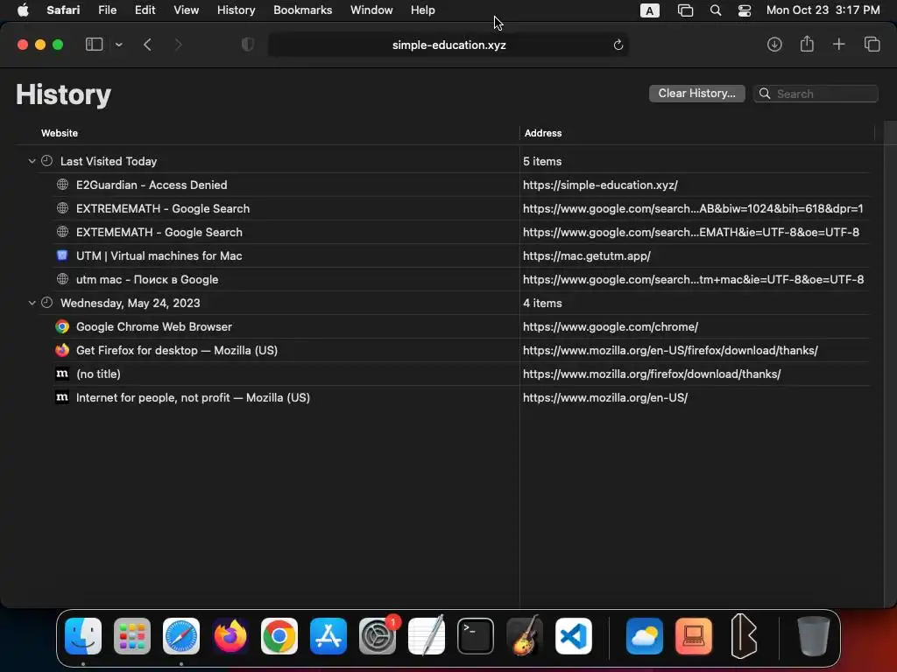Image resolution: width=897 pixels, height=672 pixels.
Task: Click the mozilla.org/firefox/download/thanks/ address
Action: click(652, 374)
